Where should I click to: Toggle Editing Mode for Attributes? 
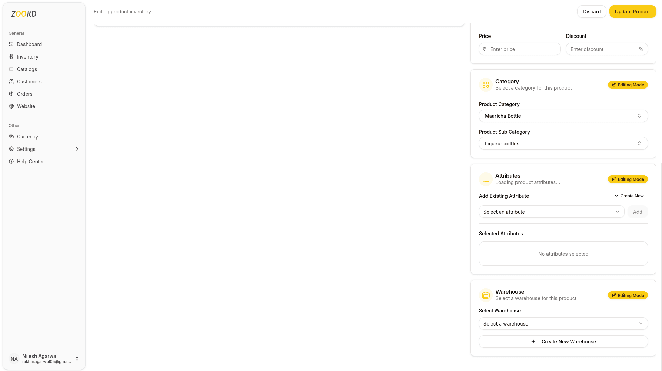pyautogui.click(x=628, y=179)
